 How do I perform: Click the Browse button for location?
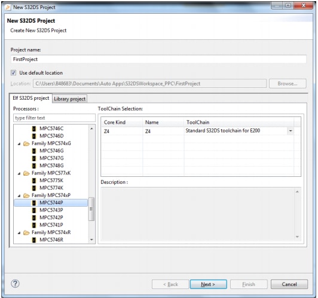[x=288, y=84]
